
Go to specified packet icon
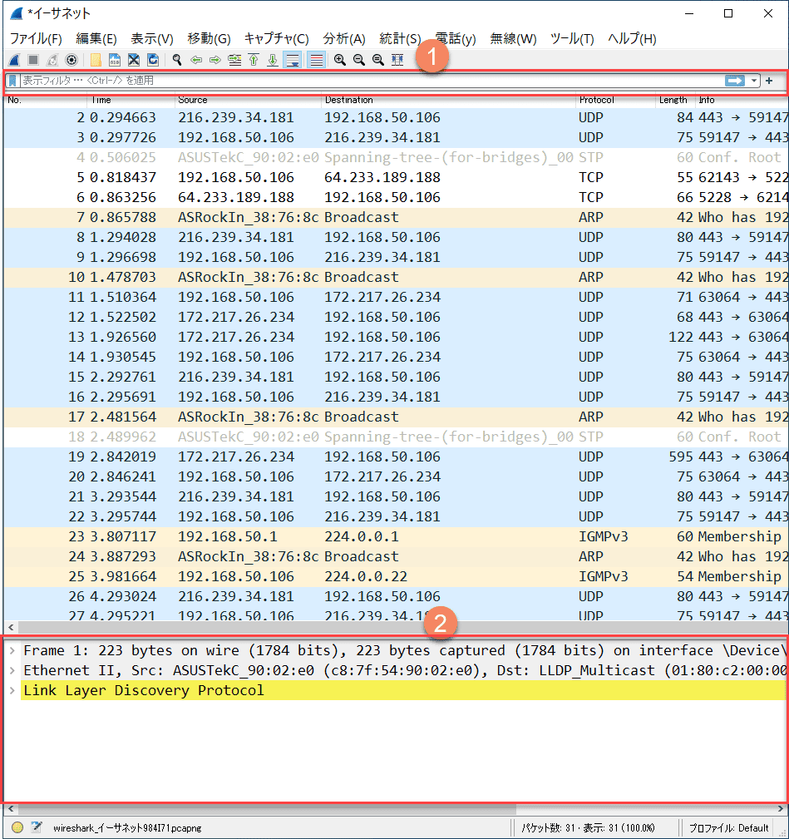234,60
